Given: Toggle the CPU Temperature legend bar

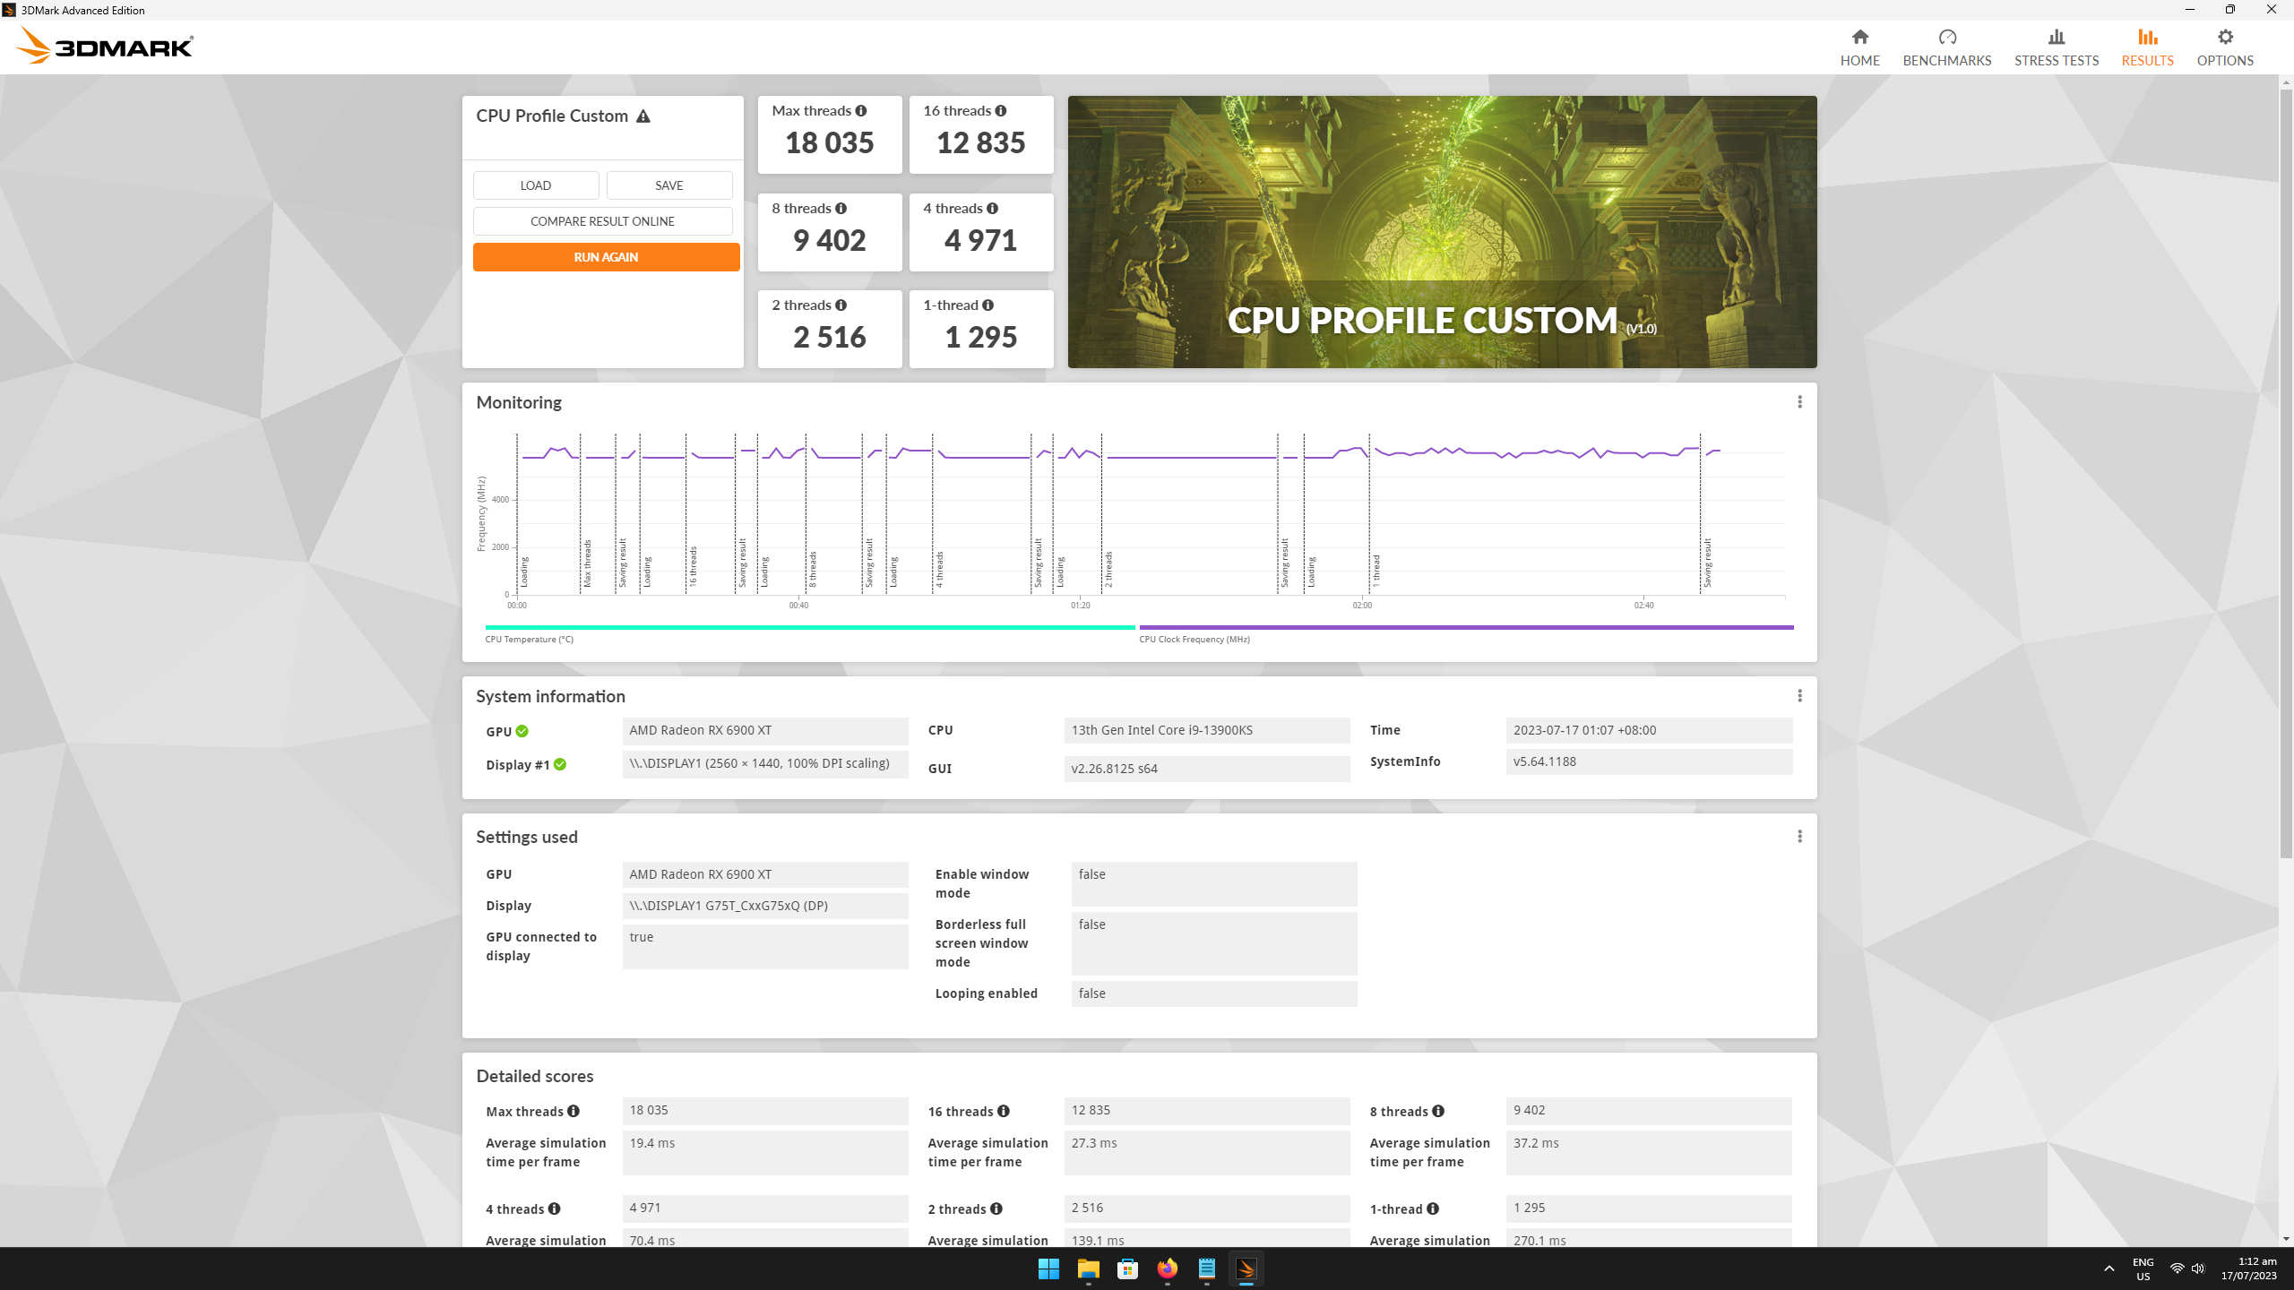Looking at the screenshot, I should pyautogui.click(x=810, y=628).
